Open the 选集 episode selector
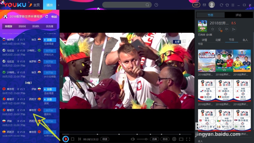 154,139
